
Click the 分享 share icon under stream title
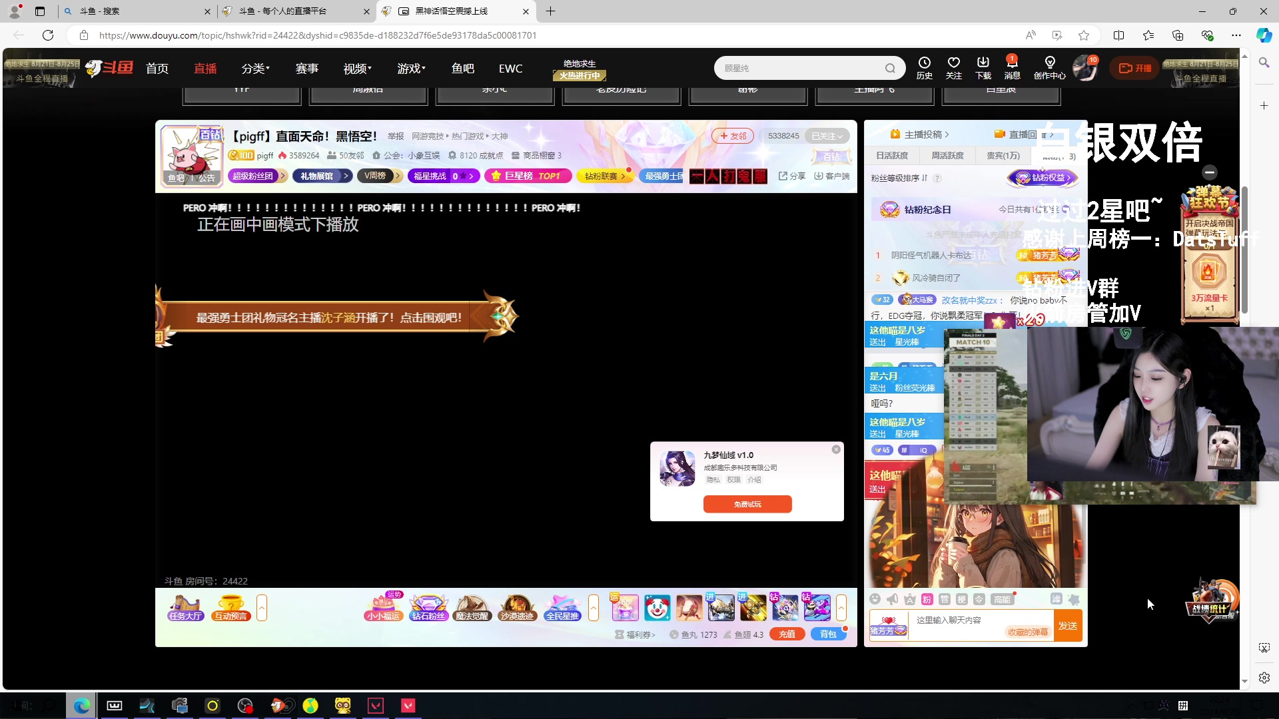792,176
